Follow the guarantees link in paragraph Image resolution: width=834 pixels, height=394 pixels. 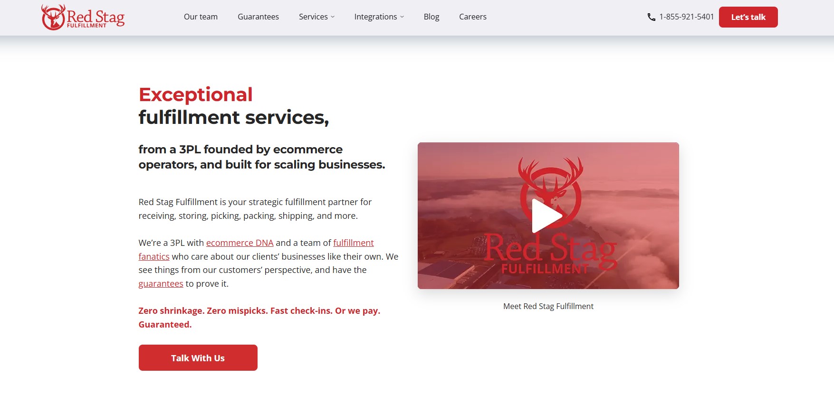click(161, 284)
